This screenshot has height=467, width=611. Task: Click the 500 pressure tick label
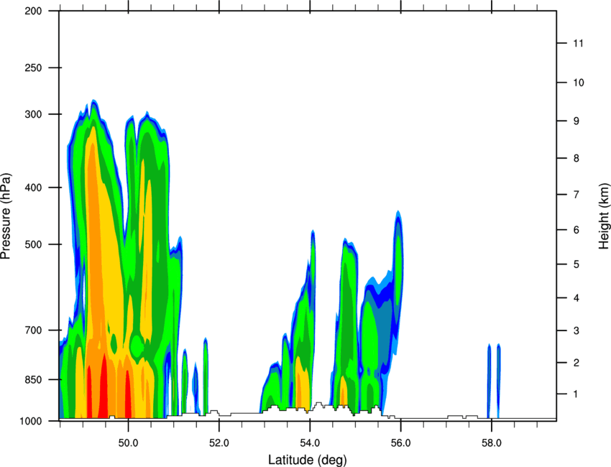[x=33, y=244]
